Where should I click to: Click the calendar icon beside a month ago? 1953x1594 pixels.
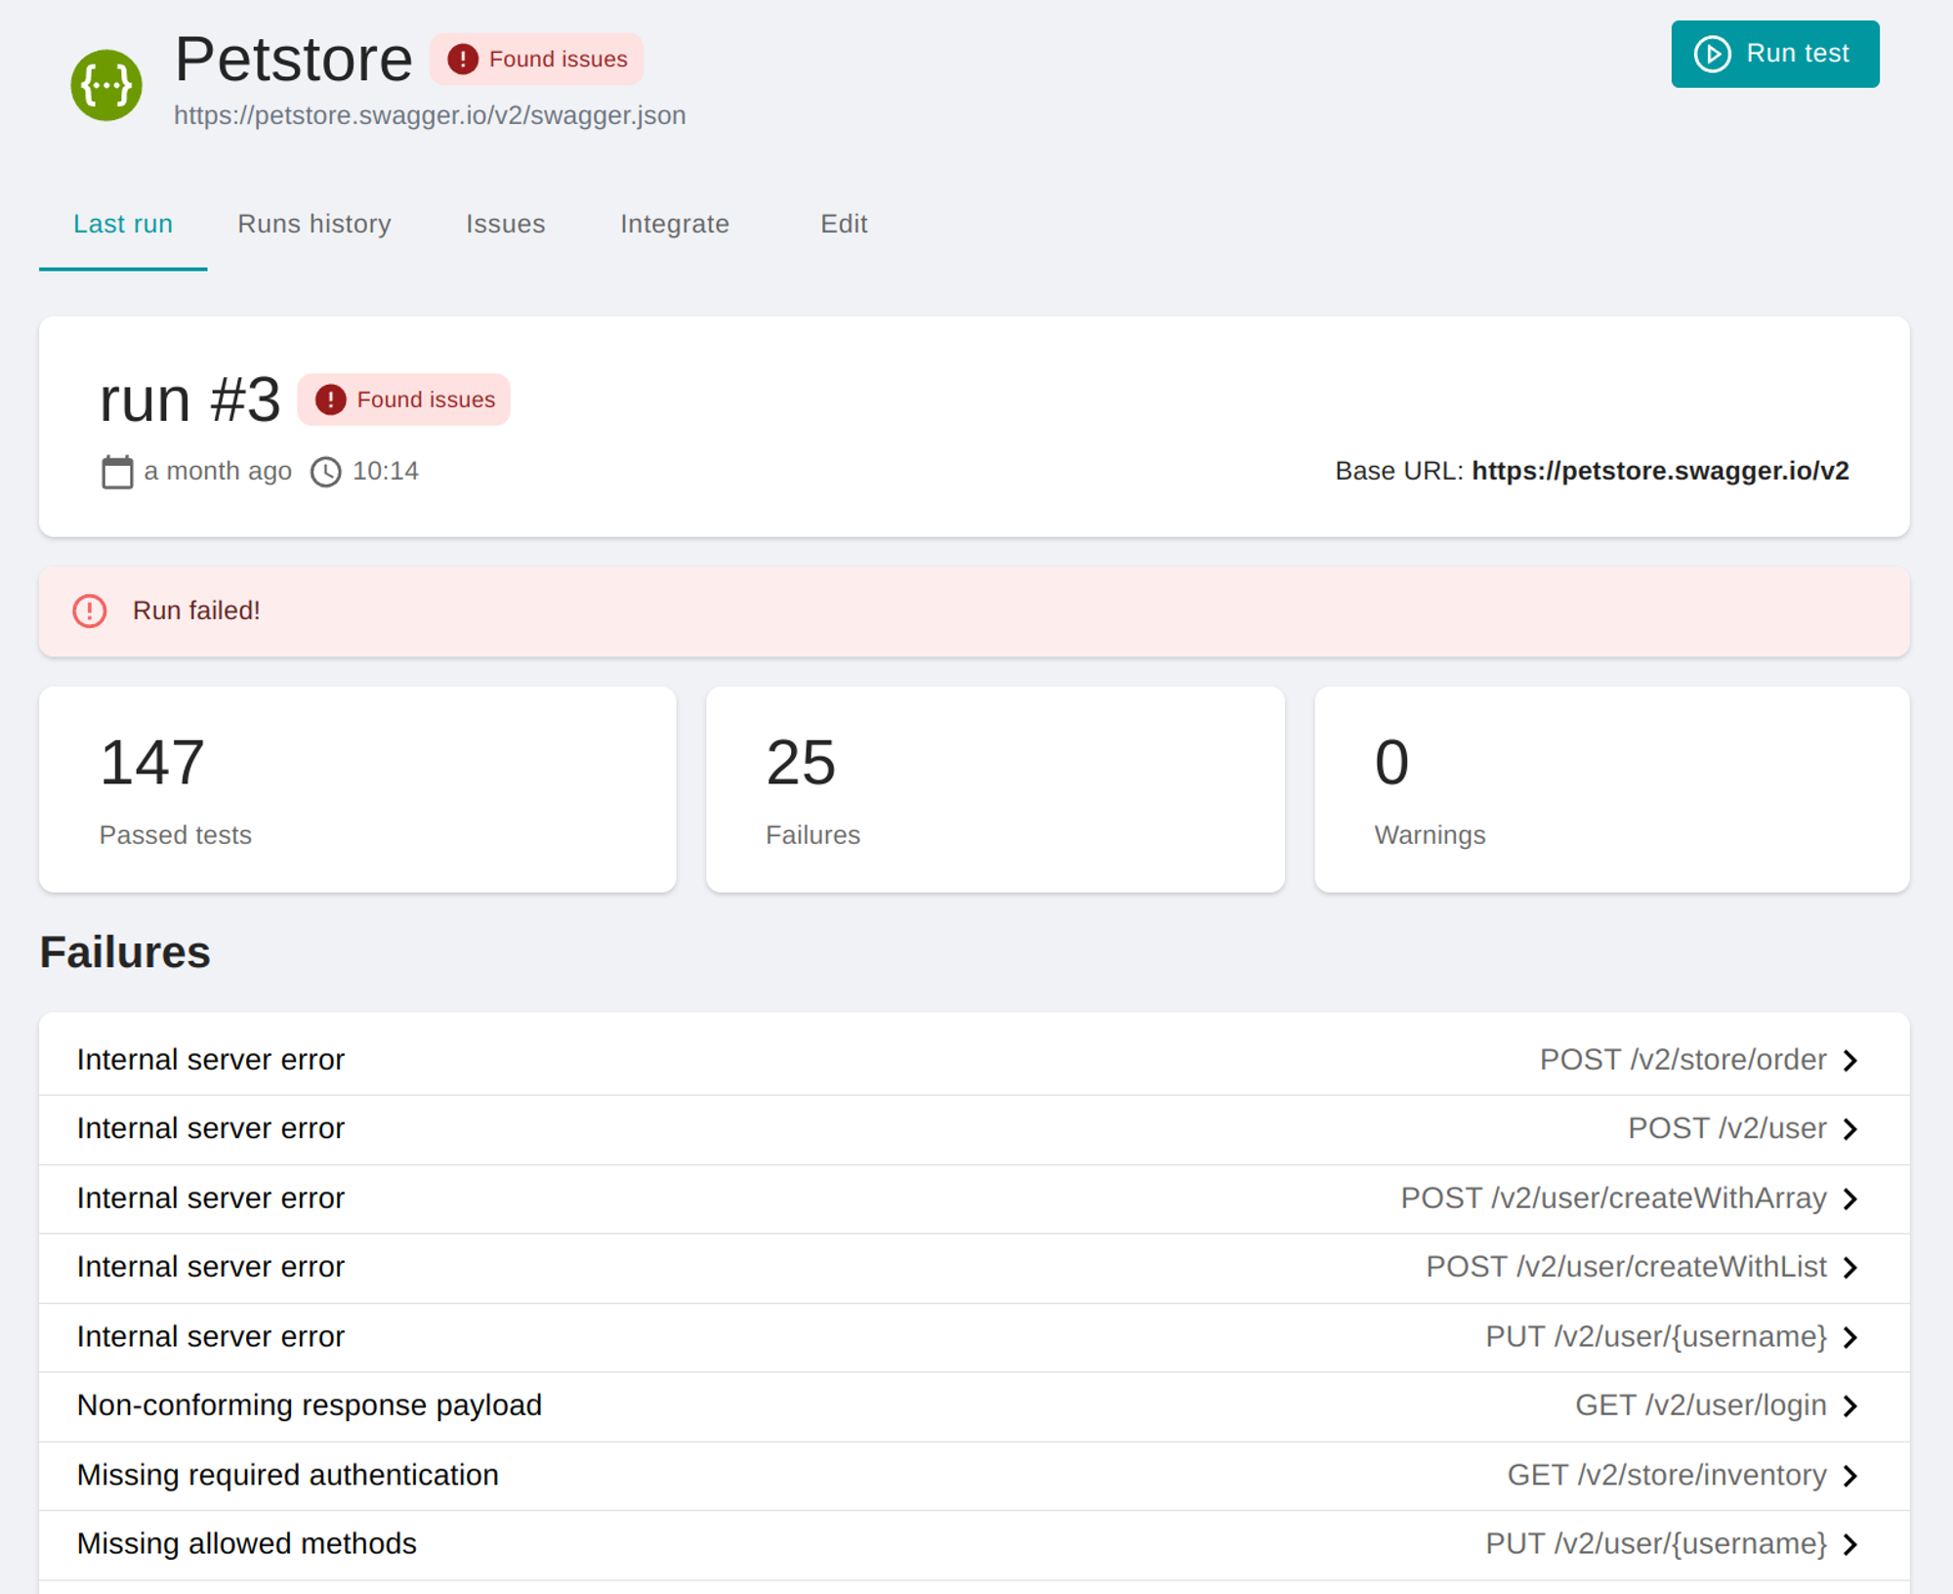pyautogui.click(x=117, y=472)
